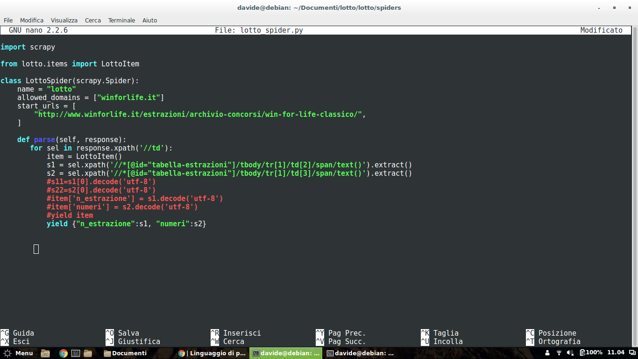Click the show desktop icon beside Menu
638x359 pixels.
click(45, 353)
